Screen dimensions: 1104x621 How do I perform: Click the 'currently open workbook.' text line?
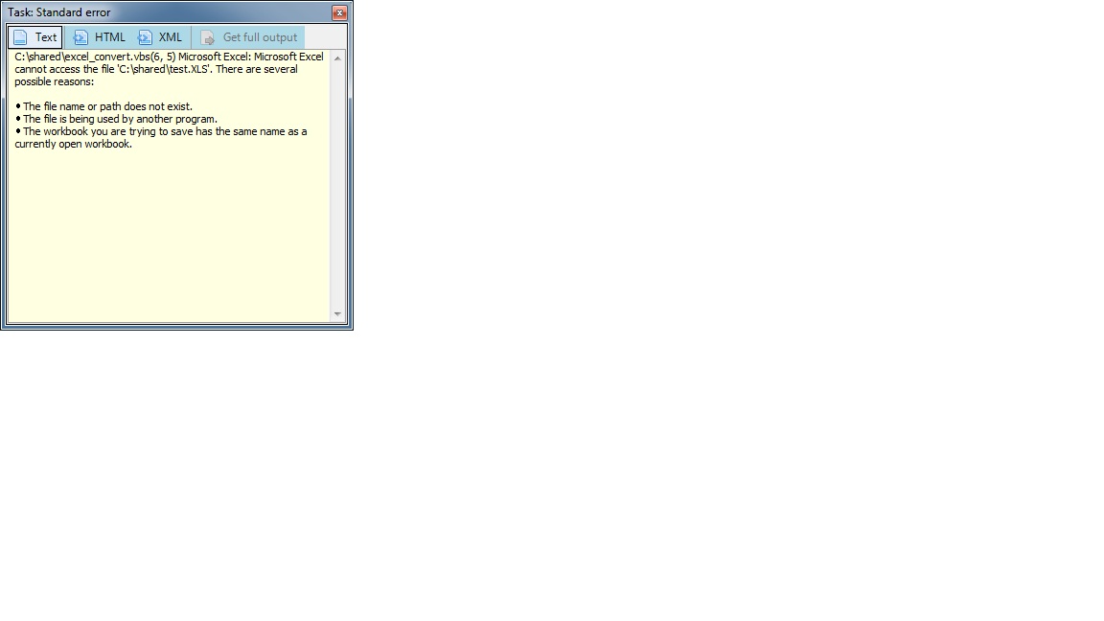point(73,144)
